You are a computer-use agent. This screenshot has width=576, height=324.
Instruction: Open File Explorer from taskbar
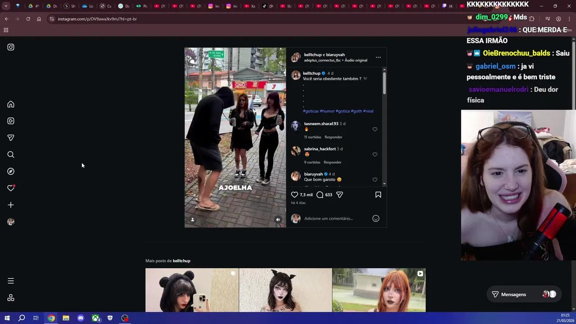click(x=66, y=318)
